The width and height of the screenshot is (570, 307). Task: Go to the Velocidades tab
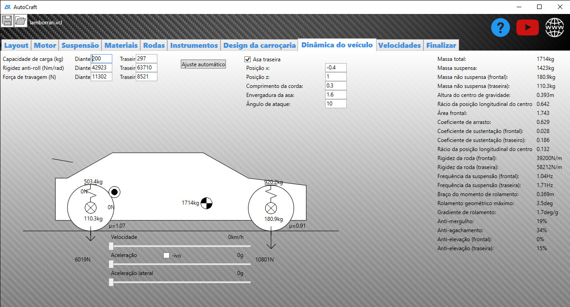pos(400,45)
